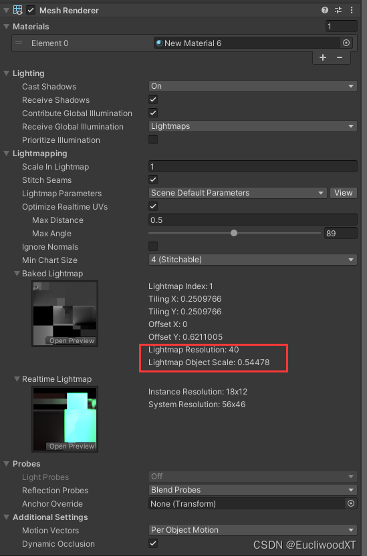This screenshot has height=556, width=367.
Task: Click the Tiling Y: 0.2509766 text
Action: tap(185, 312)
